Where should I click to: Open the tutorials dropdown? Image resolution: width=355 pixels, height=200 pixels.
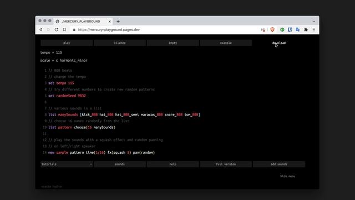coord(67,164)
